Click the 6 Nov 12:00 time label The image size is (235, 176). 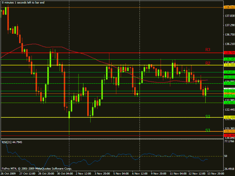click(x=140, y=174)
